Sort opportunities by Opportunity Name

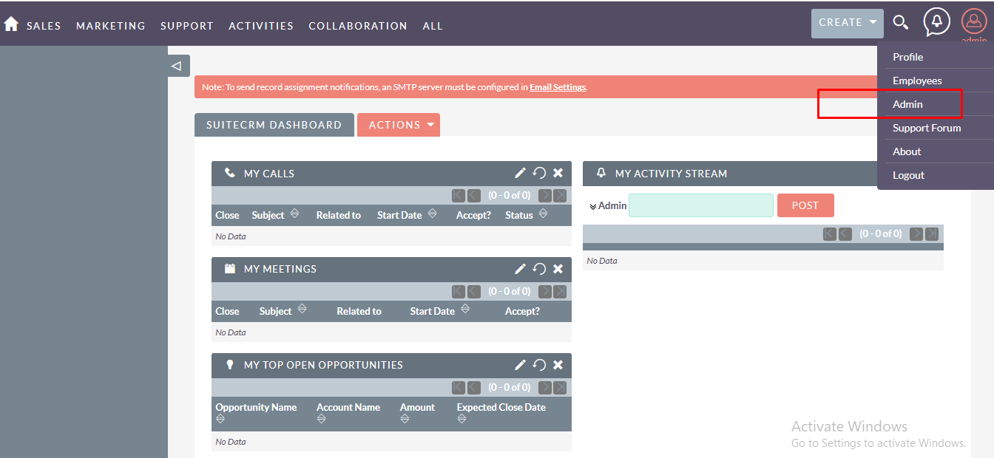tap(220, 419)
